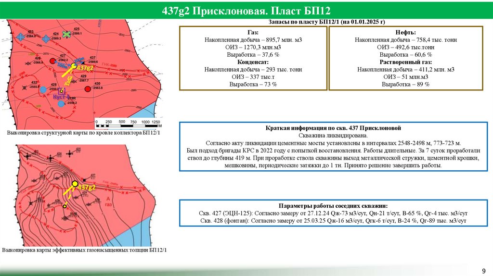This screenshot has height=276, width=493.
Task: Click the Запасы по пласту БП12/1 heading
Action: 327,22
